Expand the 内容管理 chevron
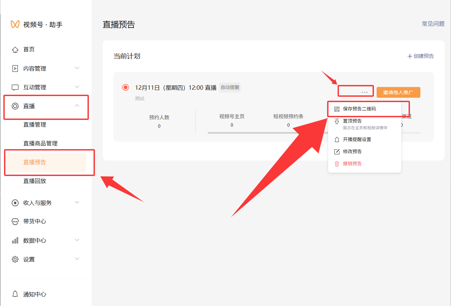The image size is (451, 306). (77, 68)
